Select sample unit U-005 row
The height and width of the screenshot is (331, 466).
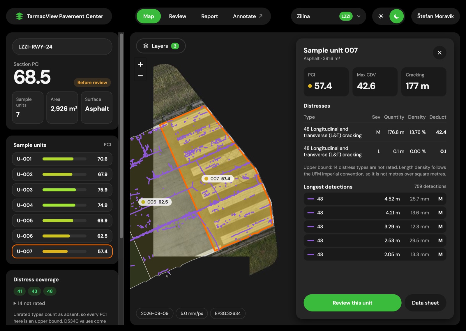62,220
